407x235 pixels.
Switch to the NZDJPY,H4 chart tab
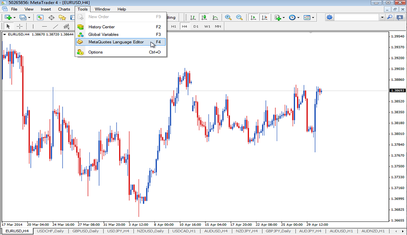point(246,231)
